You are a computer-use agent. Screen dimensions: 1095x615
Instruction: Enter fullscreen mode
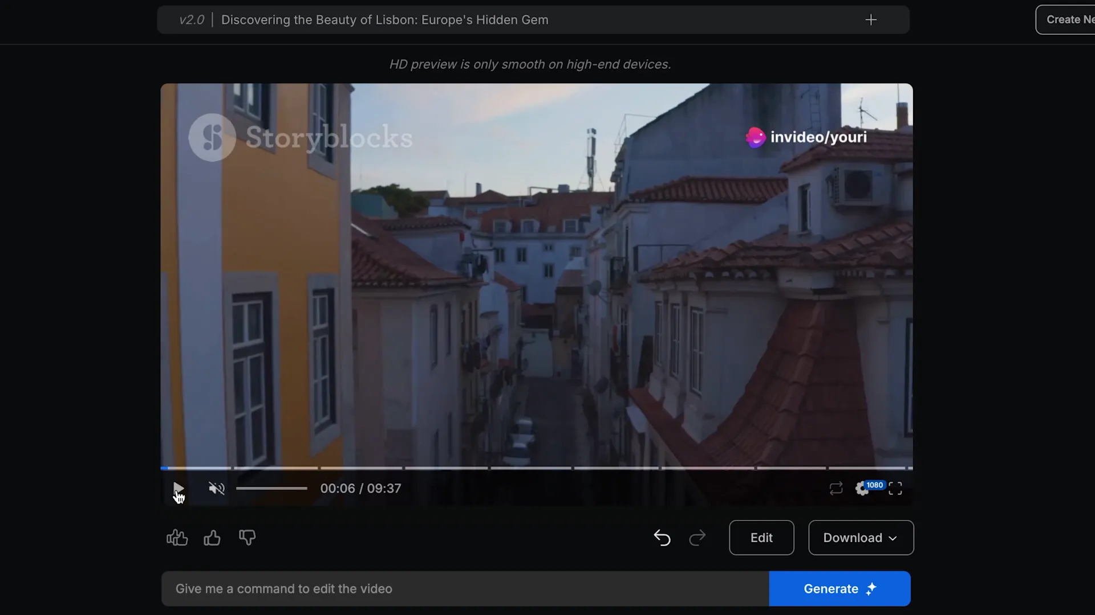click(x=895, y=489)
